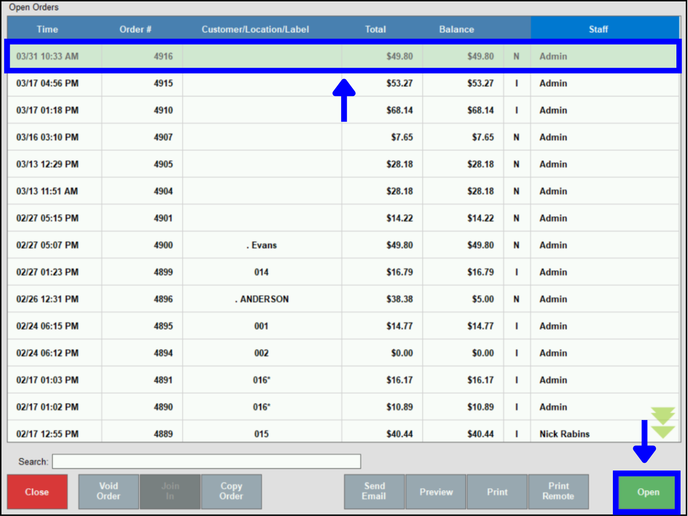Preview the selected order

435,492
